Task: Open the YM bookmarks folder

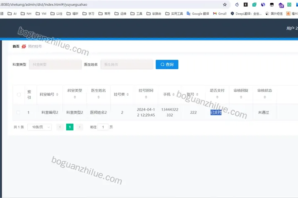Action: [x=41, y=14]
